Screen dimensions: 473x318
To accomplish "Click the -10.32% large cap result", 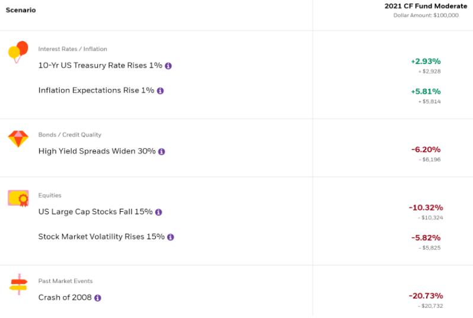I will pos(426,208).
